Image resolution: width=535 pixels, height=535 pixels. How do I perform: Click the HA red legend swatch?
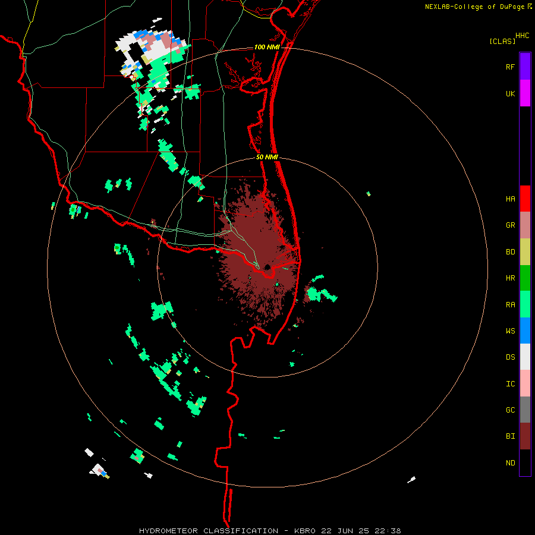[525, 199]
